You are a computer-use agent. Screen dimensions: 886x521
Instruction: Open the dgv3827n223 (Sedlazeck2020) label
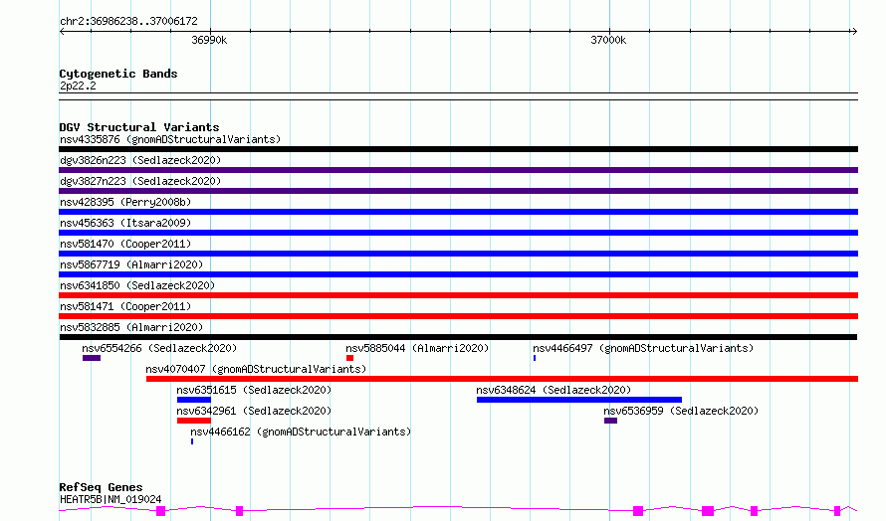pyautogui.click(x=140, y=181)
